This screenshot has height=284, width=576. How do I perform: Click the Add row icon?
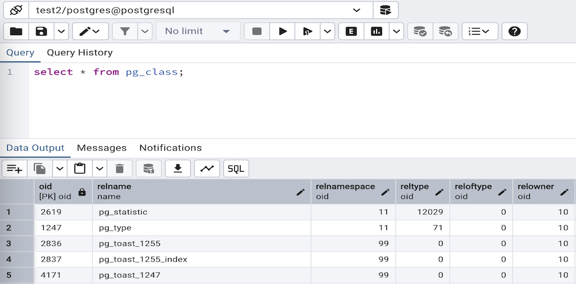click(15, 169)
